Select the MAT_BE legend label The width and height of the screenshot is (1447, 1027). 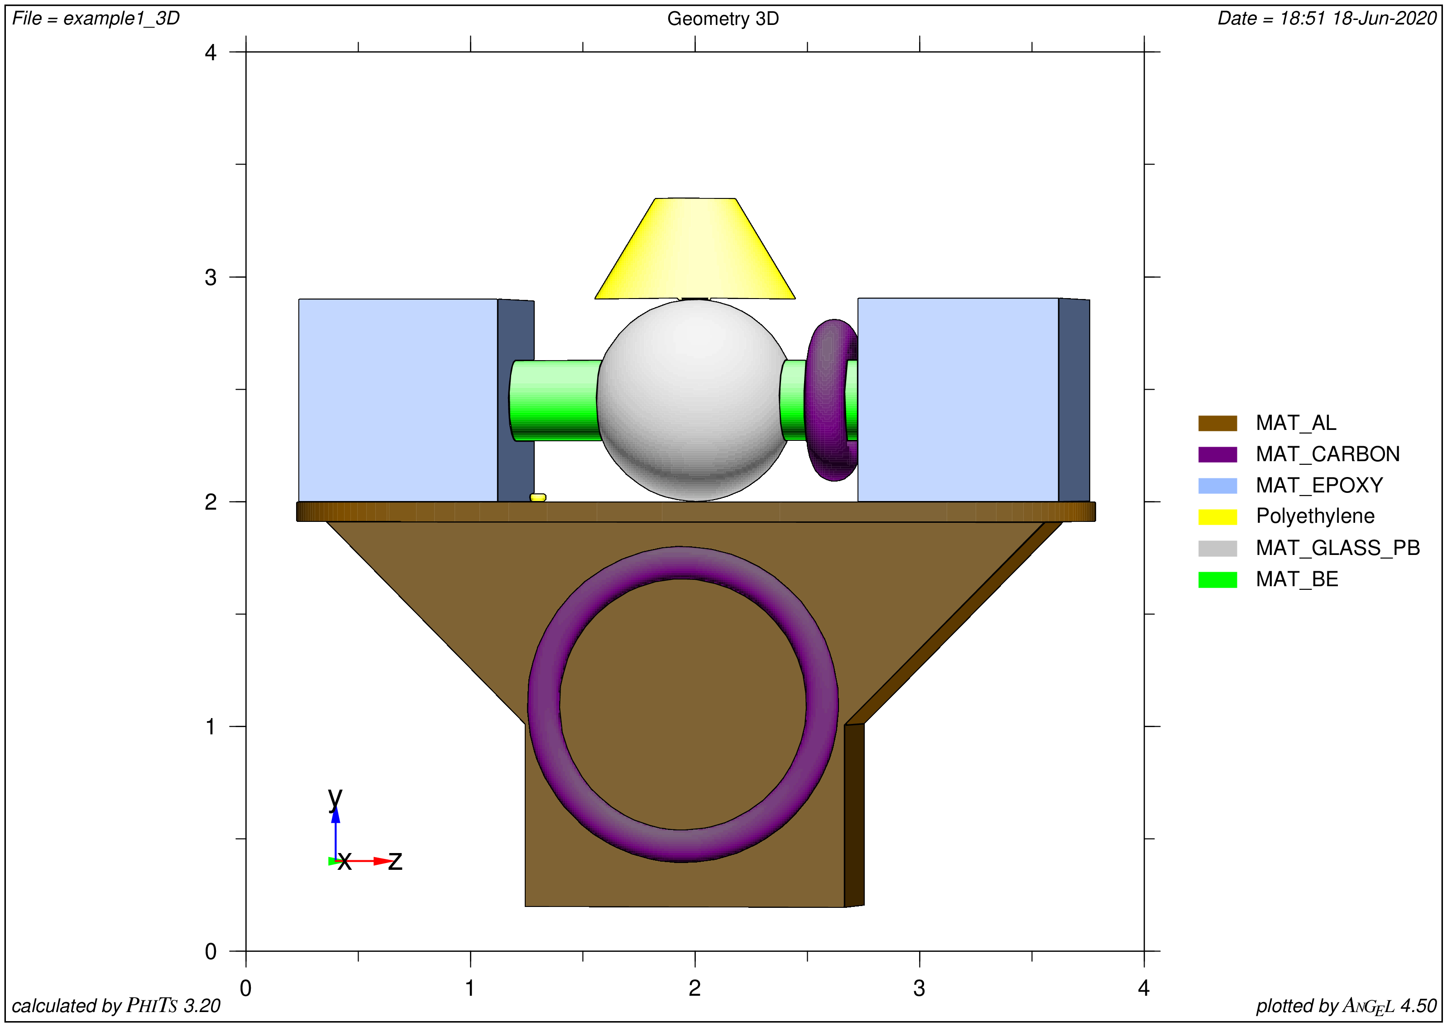[1297, 579]
